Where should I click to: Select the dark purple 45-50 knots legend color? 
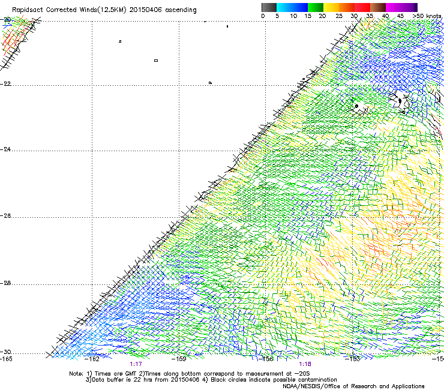click(x=409, y=7)
